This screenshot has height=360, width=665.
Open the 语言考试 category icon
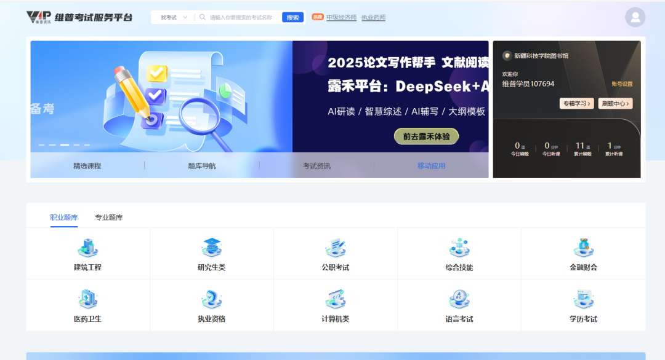click(x=459, y=299)
